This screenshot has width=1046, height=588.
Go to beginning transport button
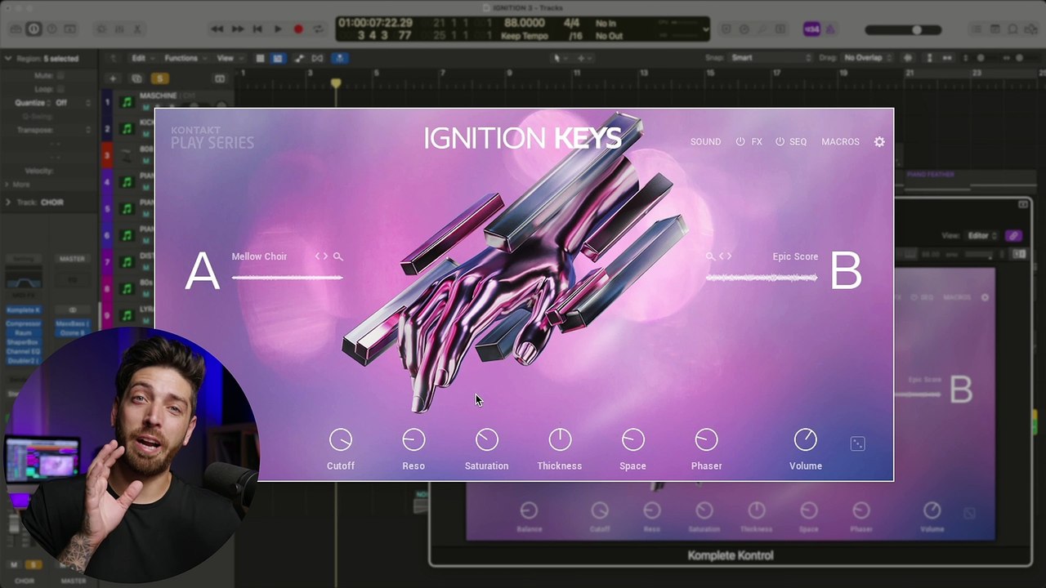click(x=257, y=29)
